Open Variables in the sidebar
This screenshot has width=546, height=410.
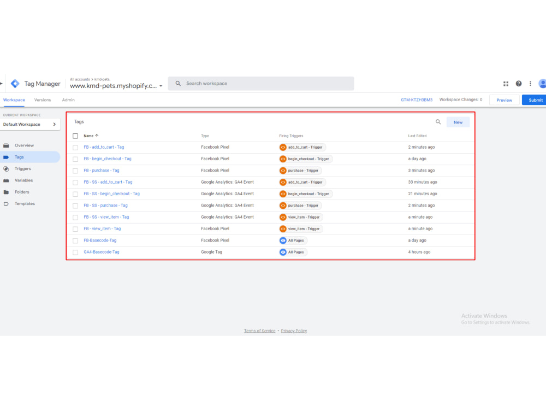click(x=23, y=180)
